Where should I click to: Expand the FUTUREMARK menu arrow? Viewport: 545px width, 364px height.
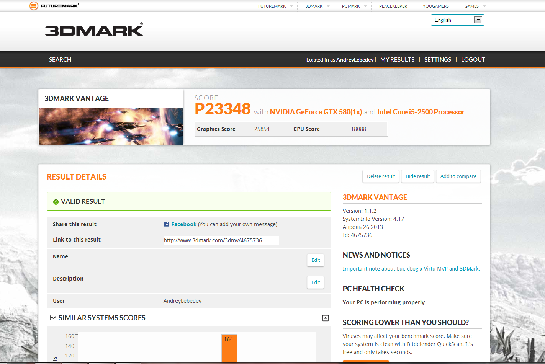(x=291, y=6)
